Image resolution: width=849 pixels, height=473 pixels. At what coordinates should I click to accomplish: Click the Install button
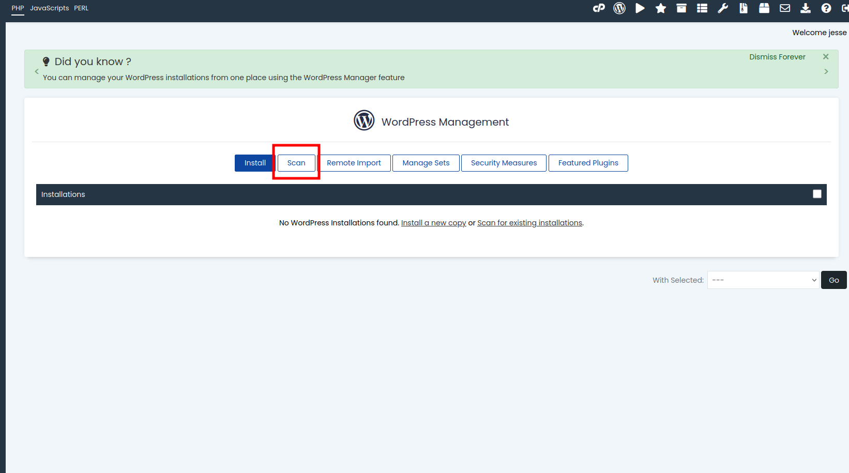[255, 163]
